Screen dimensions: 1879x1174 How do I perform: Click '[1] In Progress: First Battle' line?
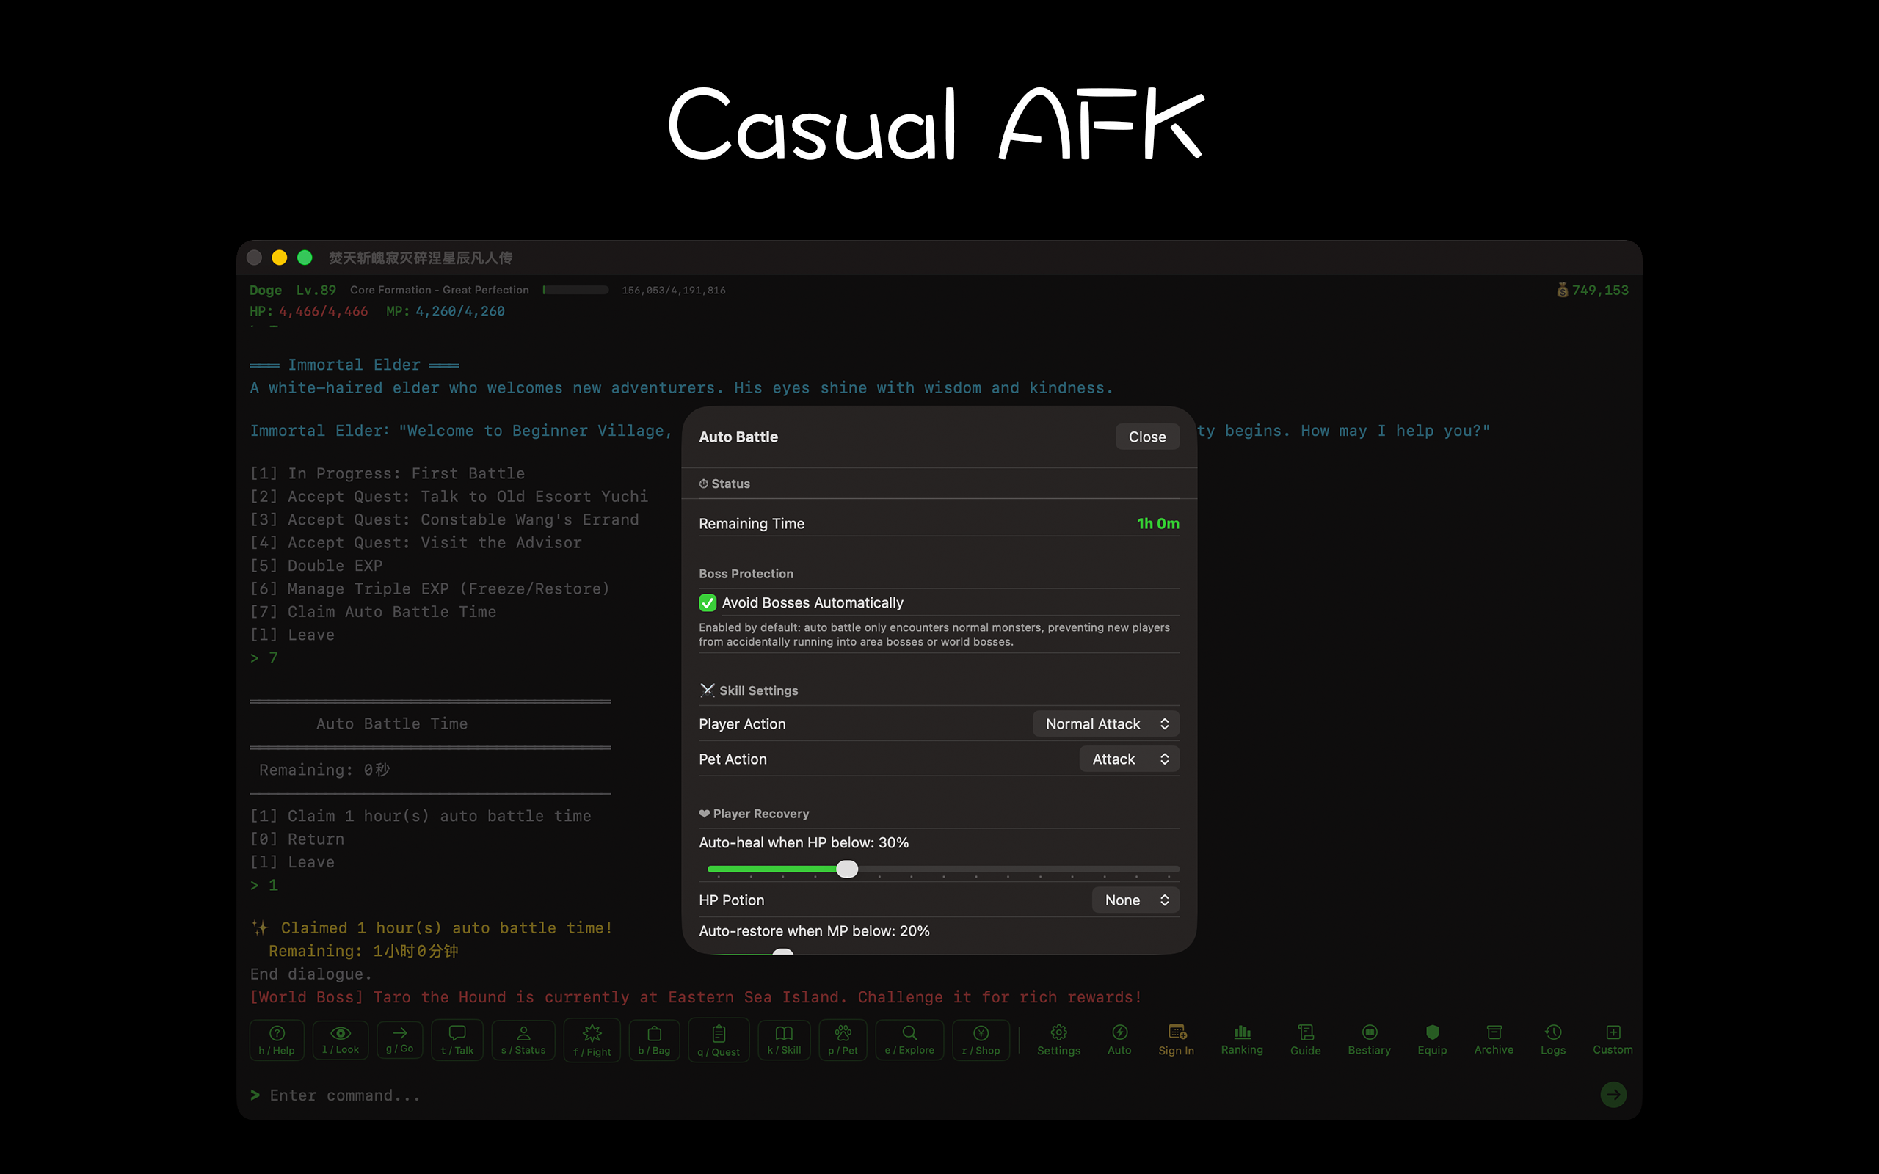388,474
